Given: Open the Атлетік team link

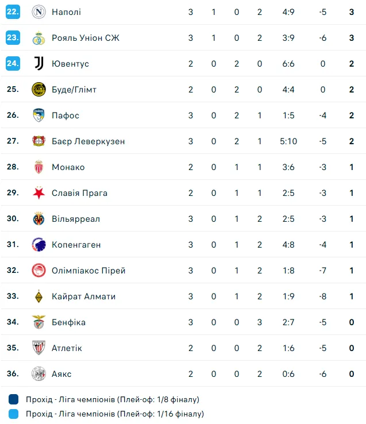Looking at the screenshot, I should (x=67, y=348).
